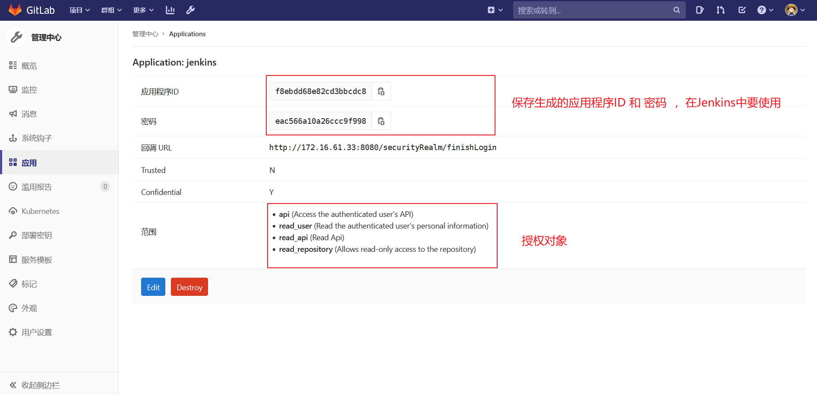
Task: Click the GitLab fox logo
Action: click(x=15, y=10)
